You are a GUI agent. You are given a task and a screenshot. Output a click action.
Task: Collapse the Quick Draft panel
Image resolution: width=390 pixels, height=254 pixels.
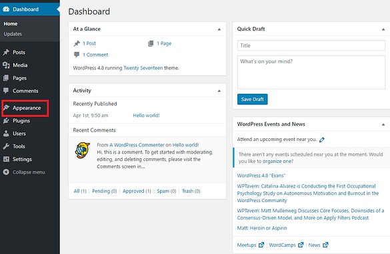[x=383, y=29]
